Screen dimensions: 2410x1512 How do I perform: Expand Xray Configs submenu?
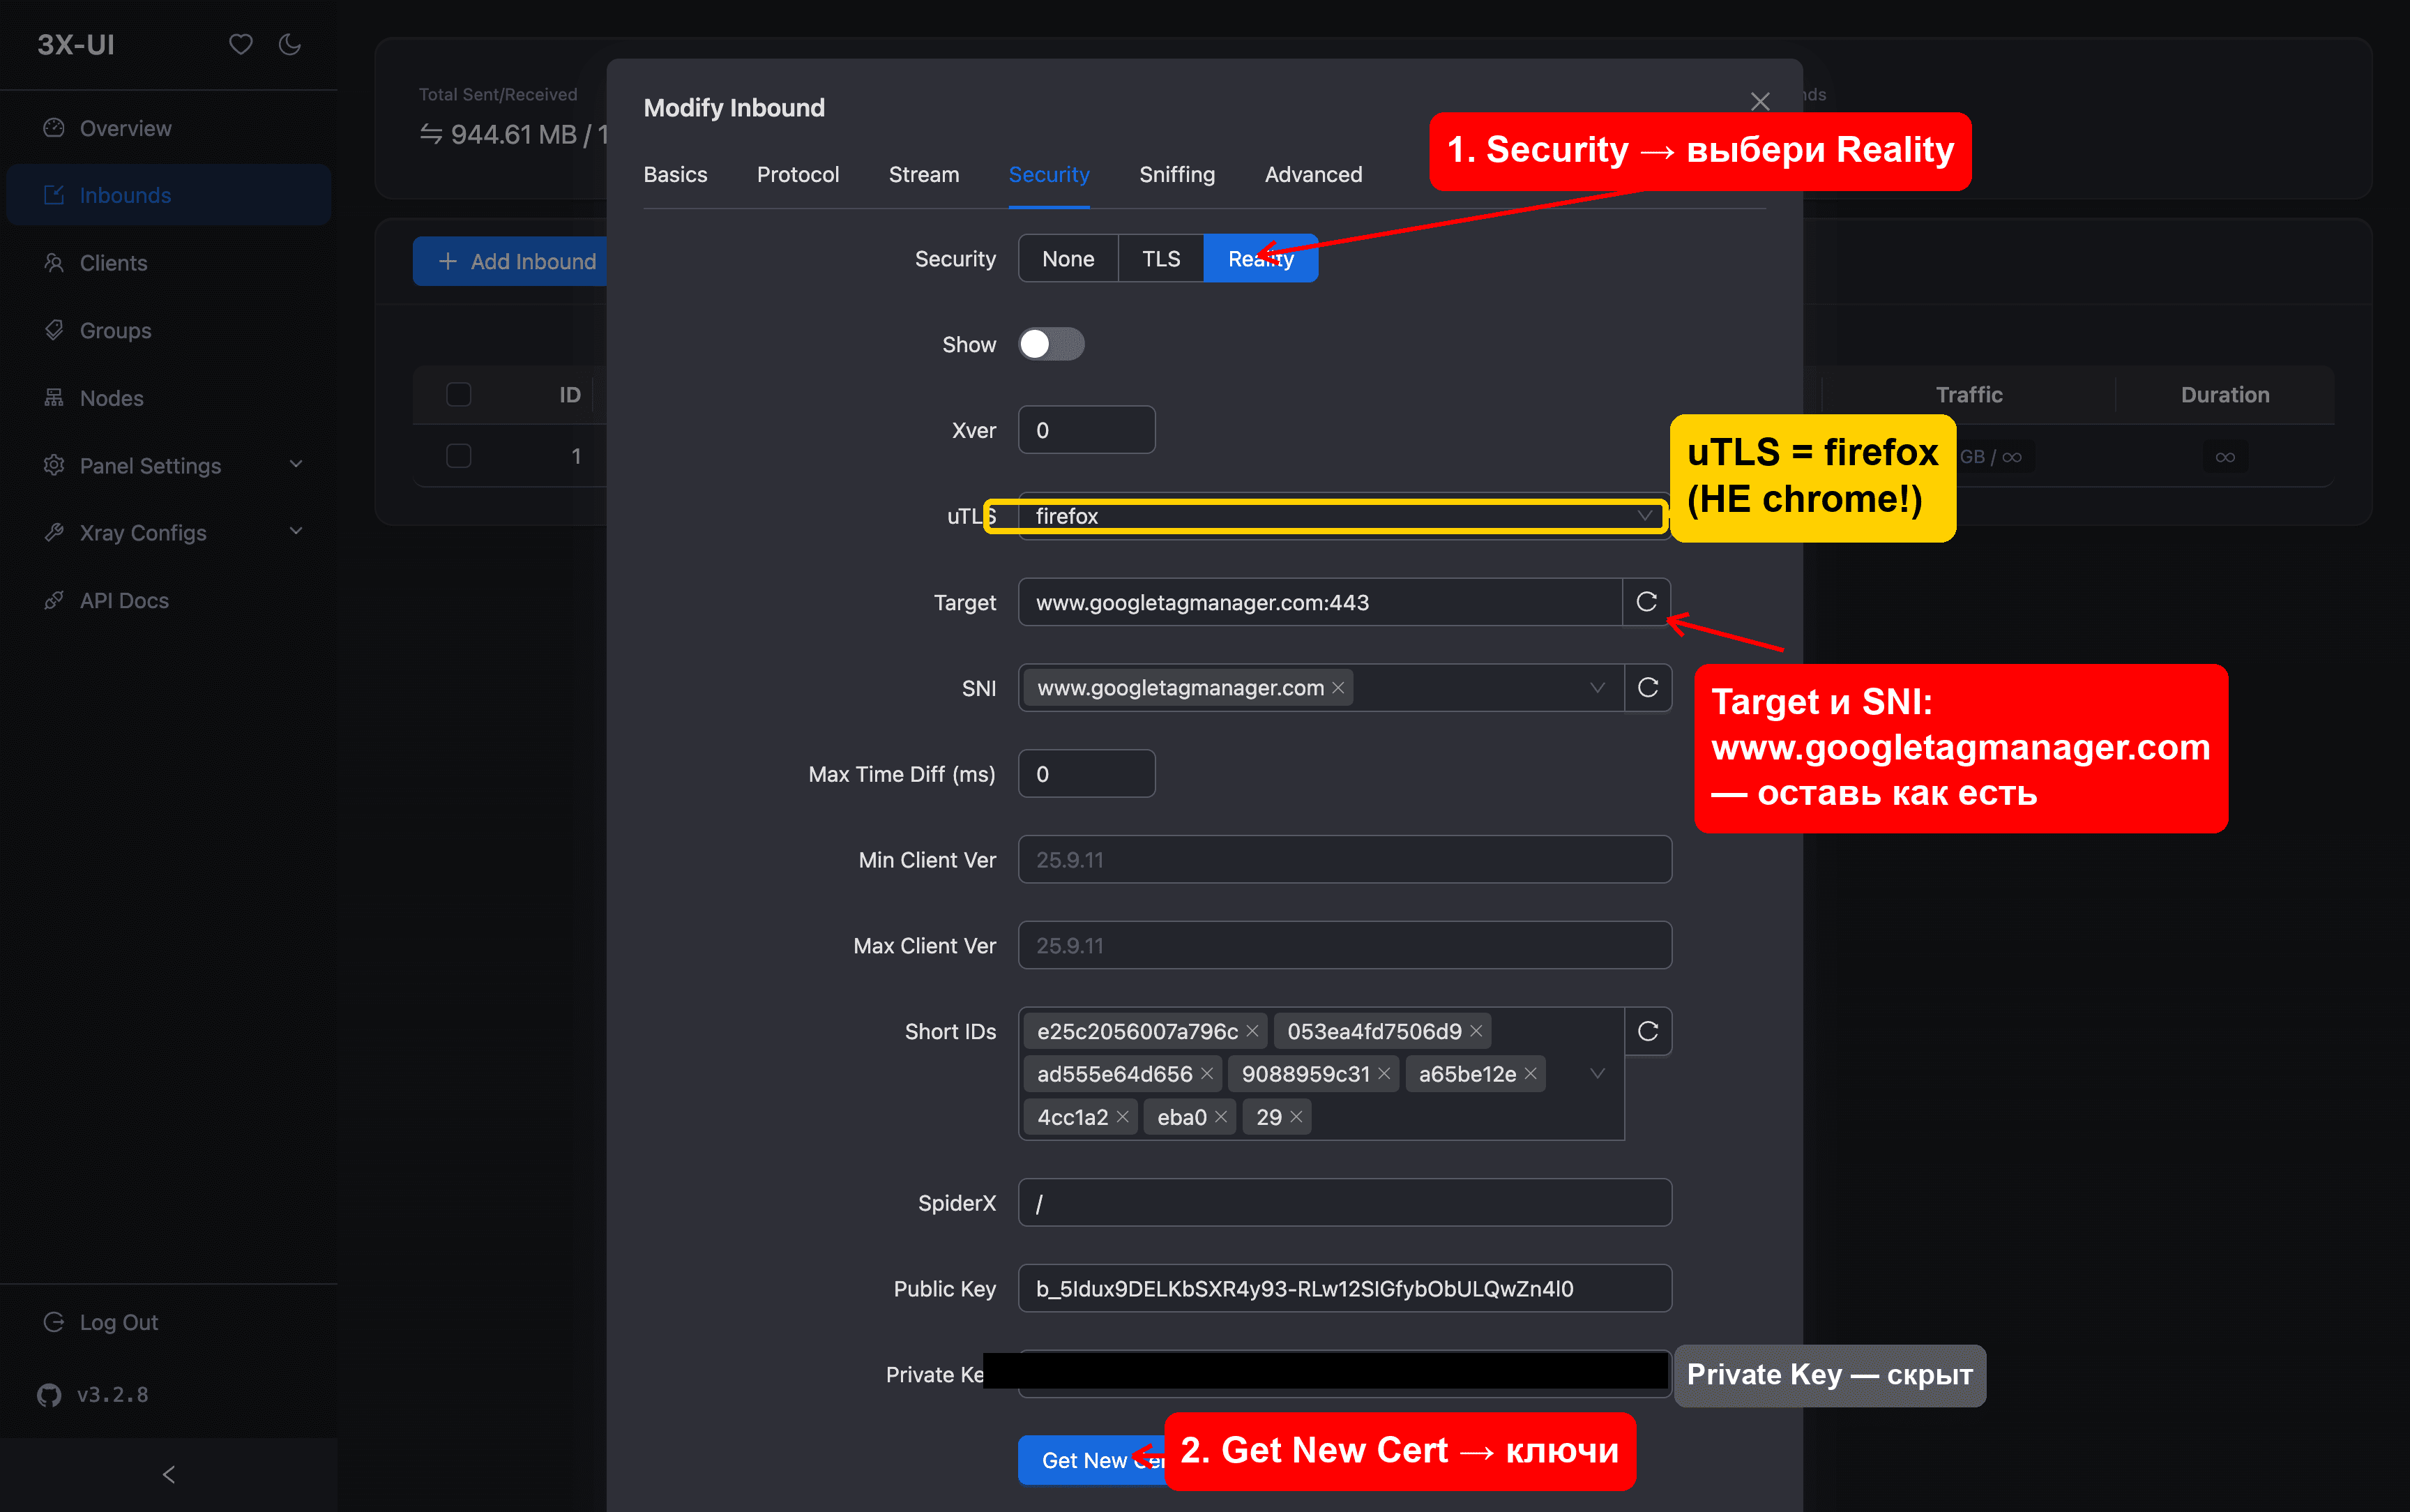pyautogui.click(x=296, y=532)
